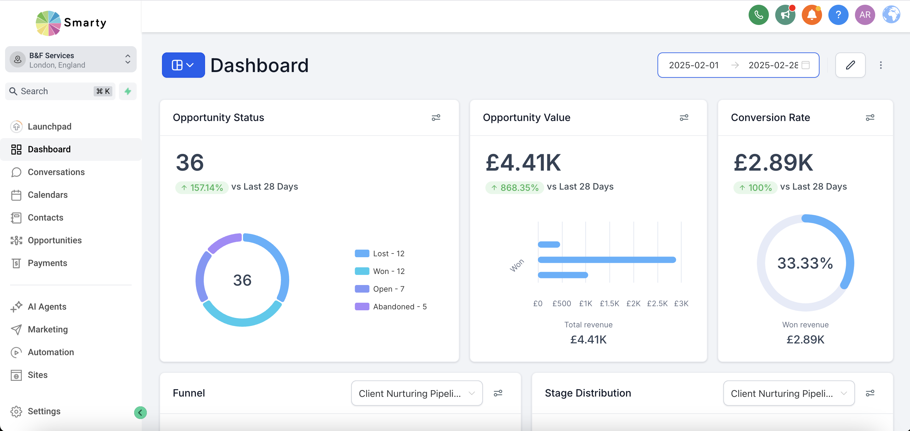Toggle the Abandoned legend entry

coord(391,307)
